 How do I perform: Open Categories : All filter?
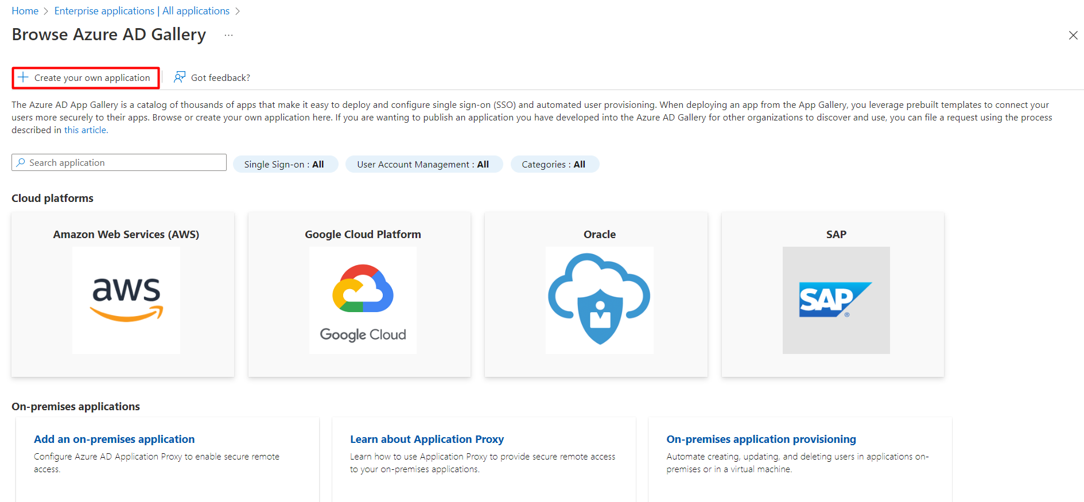(554, 164)
